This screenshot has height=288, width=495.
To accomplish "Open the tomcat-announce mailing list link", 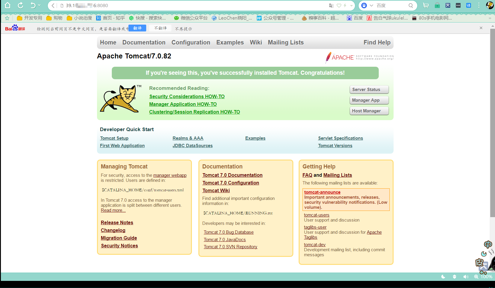I will tap(322, 192).
